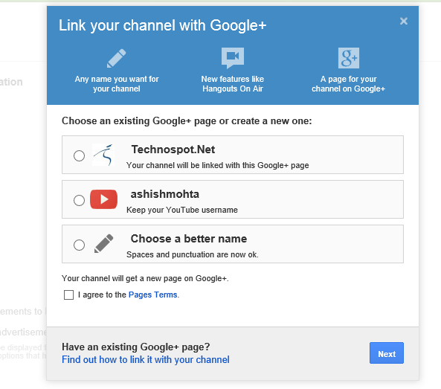Click the pencil icon above 'Any name you want'
441x389 pixels.
pos(117,58)
